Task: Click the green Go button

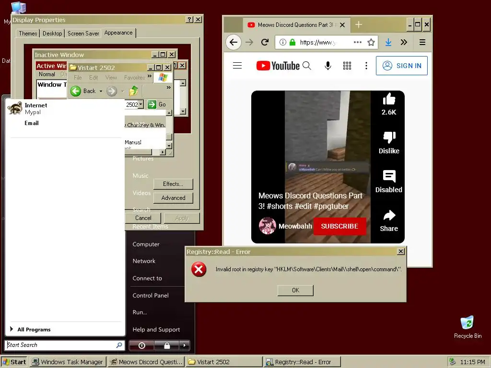Action: 156,104
